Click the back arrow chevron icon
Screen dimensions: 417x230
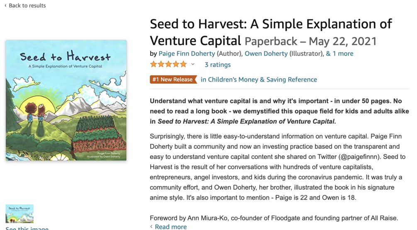coord(5,6)
